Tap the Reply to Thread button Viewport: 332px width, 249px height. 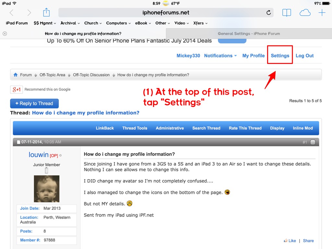(x=34, y=103)
